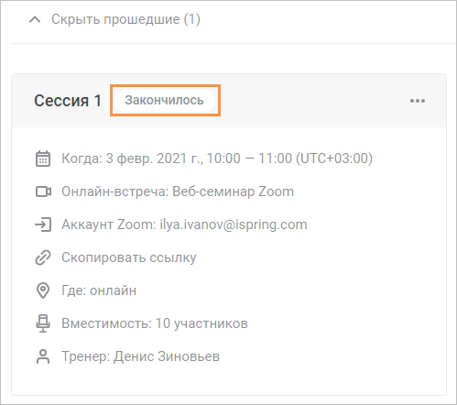Click the chain link icon
The image size is (457, 405).
coord(43,257)
